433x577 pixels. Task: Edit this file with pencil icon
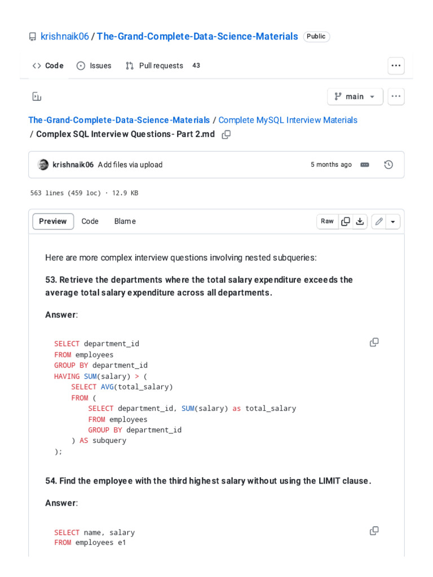tap(379, 221)
